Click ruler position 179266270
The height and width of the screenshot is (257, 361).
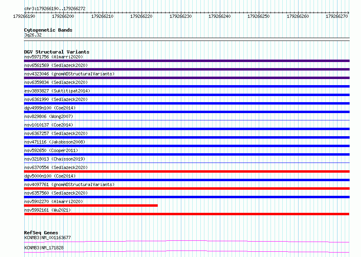337,16
